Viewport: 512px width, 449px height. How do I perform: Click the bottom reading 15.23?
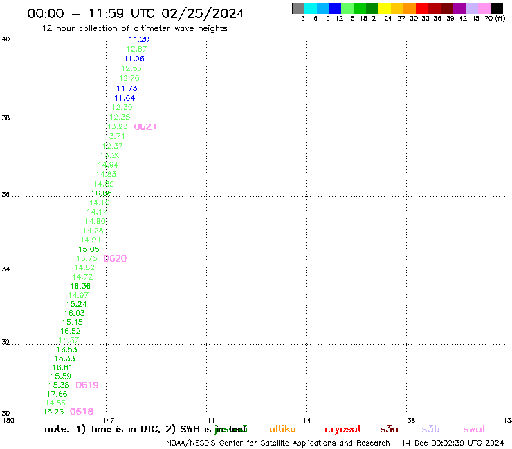click(53, 412)
